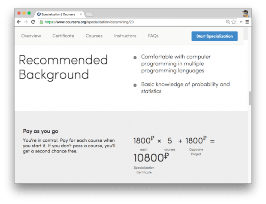Click the zoom magnifier icon in address bar
Image resolution: width=266 pixels, height=204 pixels.
tap(228, 21)
